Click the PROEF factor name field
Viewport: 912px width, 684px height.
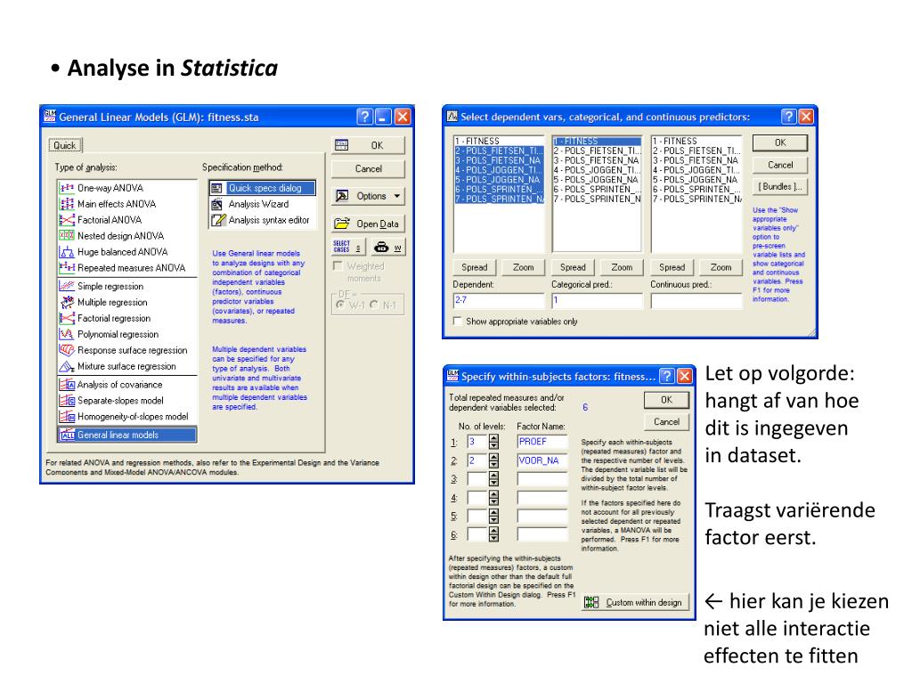(x=542, y=442)
